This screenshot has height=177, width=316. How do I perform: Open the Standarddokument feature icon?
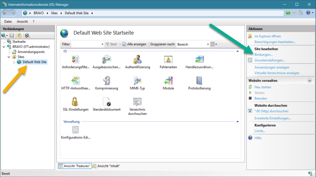107,102
